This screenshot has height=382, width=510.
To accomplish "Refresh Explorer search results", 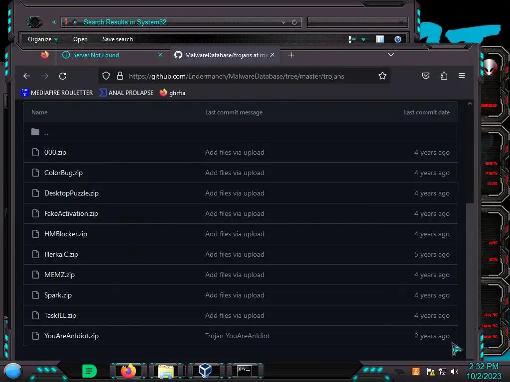I will click(294, 22).
